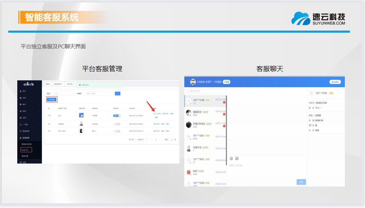The height and width of the screenshot is (208, 365).
Task: Click 无懈可击 contact avatar in chat list
Action: pyautogui.click(x=189, y=148)
